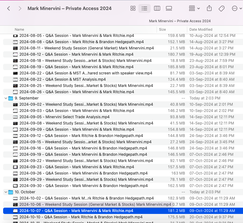Select the 9. September folder icon
Image resolution: width=243 pixels, height=223 pixels.
[11, 98]
